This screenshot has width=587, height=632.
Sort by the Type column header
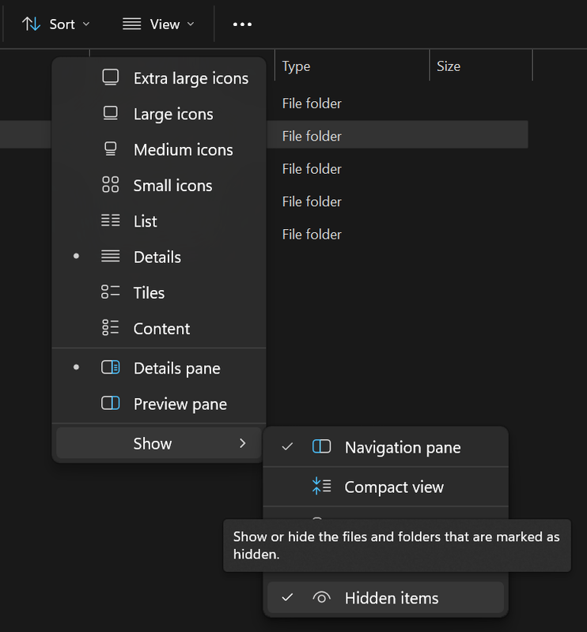(297, 66)
